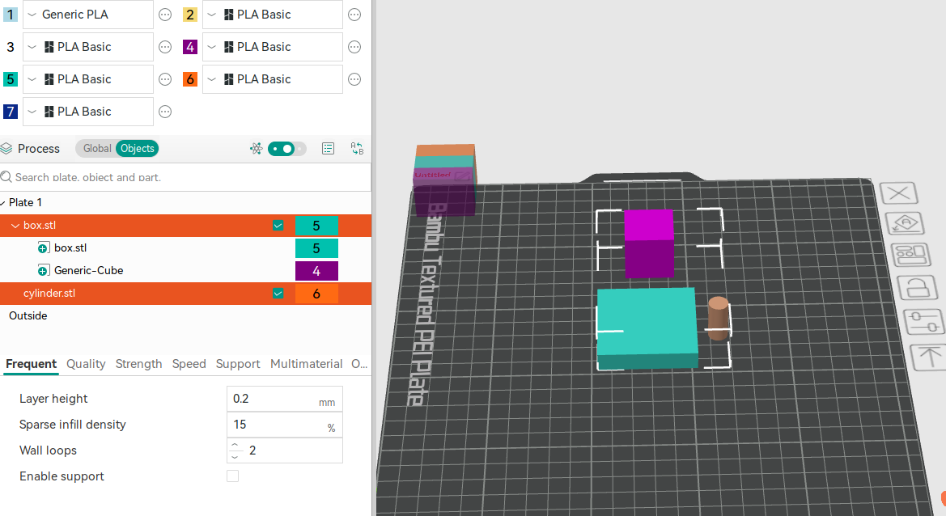Click the Layer height value field
Viewport: 946px width, 516px height.
(x=285, y=399)
